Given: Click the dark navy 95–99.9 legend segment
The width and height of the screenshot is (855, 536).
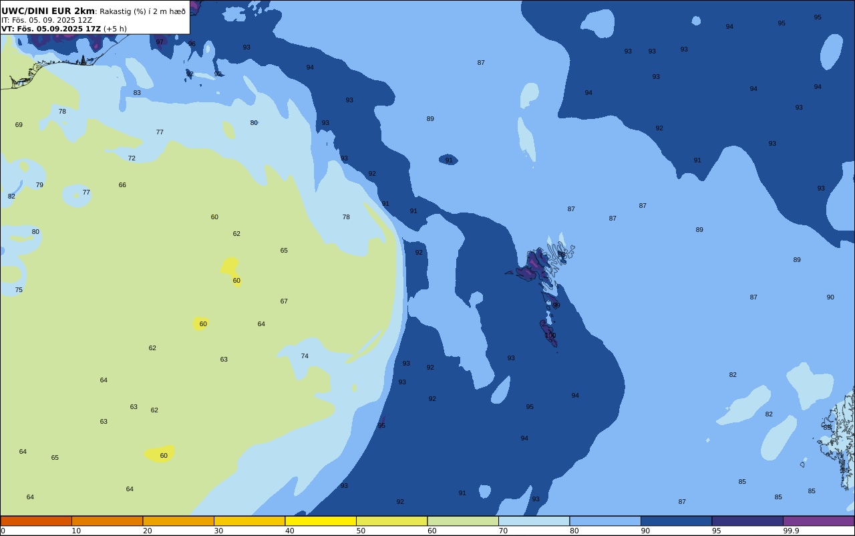Looking at the screenshot, I should 747,521.
